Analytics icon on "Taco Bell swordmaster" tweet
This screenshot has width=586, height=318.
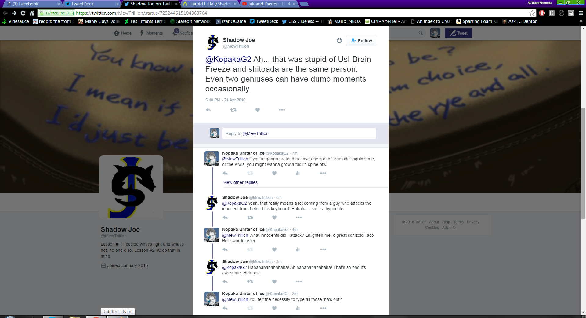tap(298, 250)
